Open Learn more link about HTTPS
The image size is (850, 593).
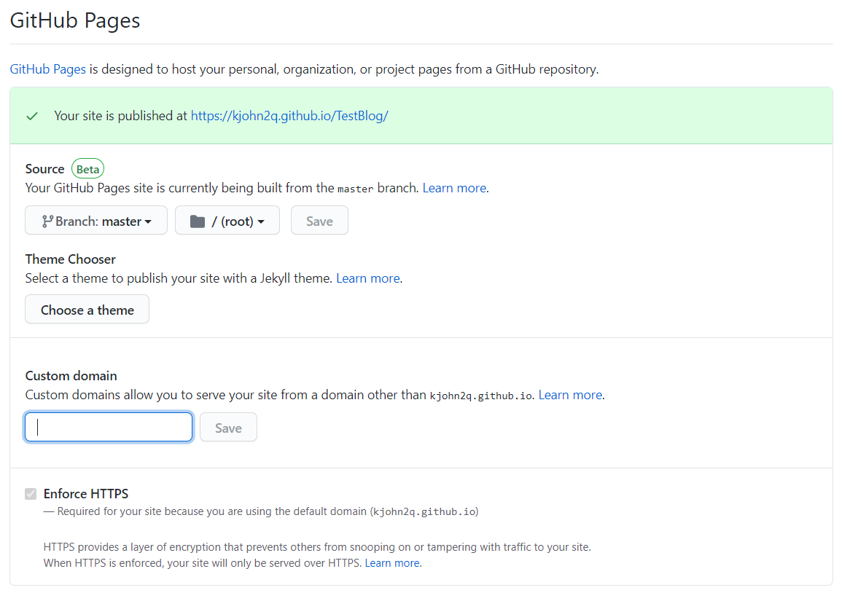coord(392,563)
